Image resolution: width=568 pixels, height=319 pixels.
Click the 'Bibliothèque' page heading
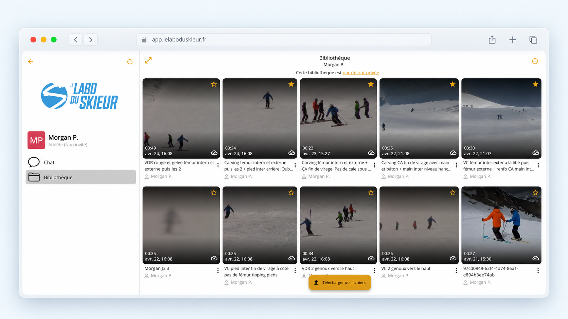(x=335, y=58)
